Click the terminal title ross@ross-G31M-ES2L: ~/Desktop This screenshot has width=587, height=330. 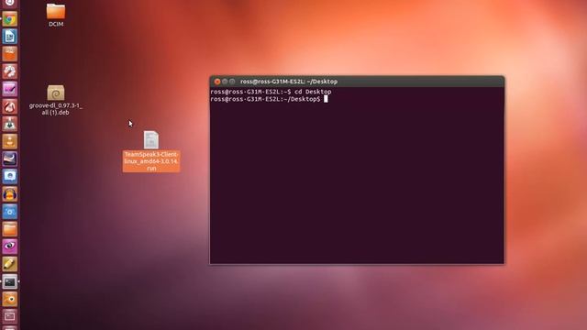tap(289, 82)
